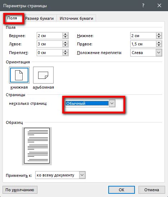Expand the Применить к dropdown list
Viewport: 168px width, 197px height.
coord(82,175)
